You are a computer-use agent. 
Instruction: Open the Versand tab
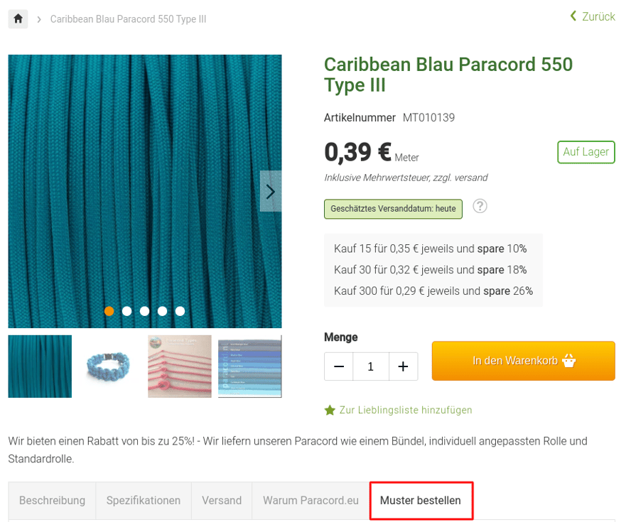click(x=222, y=500)
